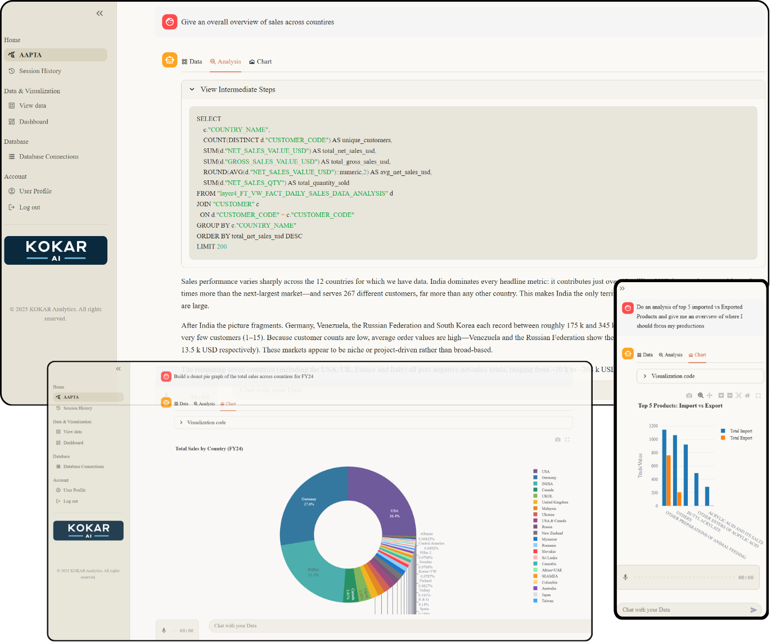
Task: Collapse the View Intermediate Steps section
Action: coord(192,89)
